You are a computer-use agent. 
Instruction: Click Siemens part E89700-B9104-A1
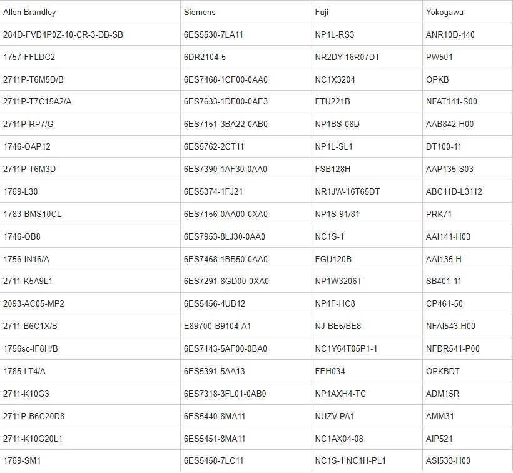[217, 326]
